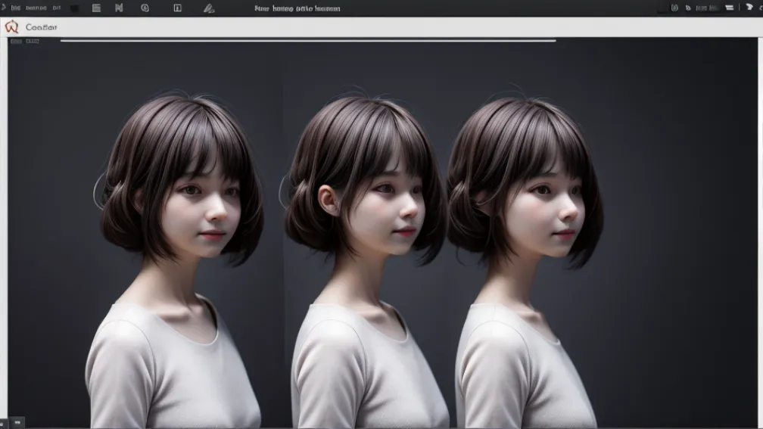Click the horizontal progress bar above the images
This screenshot has height=429, width=763.
point(308,41)
